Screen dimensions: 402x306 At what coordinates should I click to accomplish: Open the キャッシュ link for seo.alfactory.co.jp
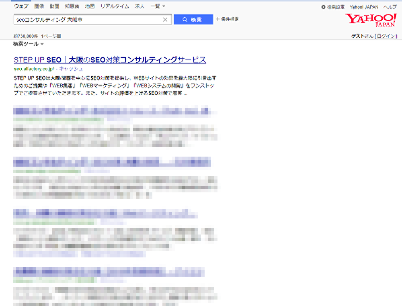(71, 69)
